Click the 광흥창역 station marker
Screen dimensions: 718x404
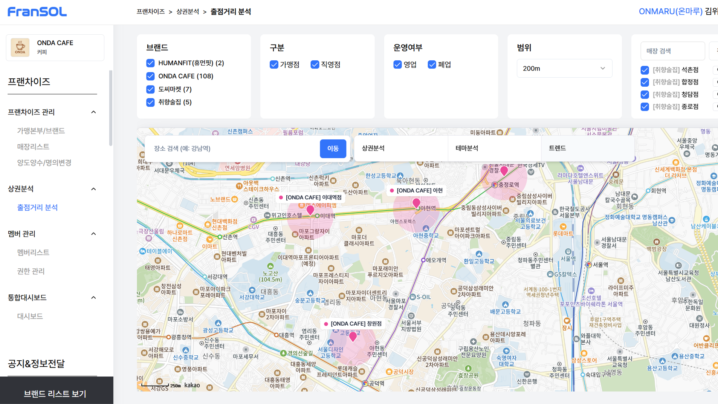pos(168,337)
